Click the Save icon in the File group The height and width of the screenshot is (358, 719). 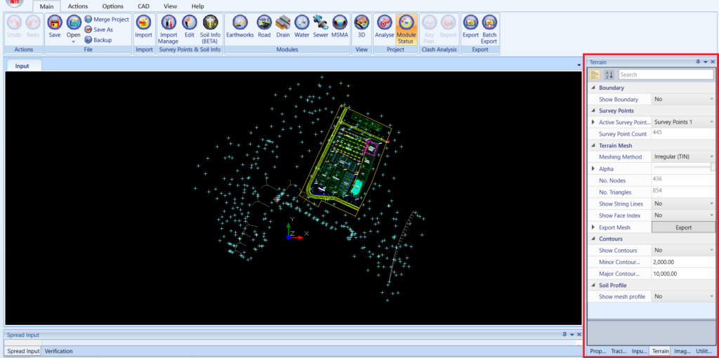[x=55, y=22]
